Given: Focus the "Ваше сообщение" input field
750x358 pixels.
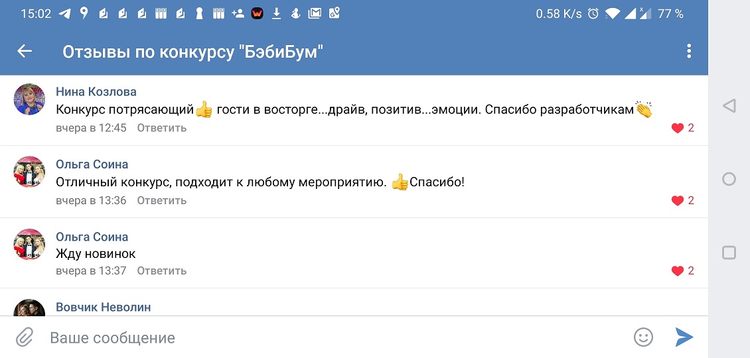Looking at the screenshot, I should point(332,337).
